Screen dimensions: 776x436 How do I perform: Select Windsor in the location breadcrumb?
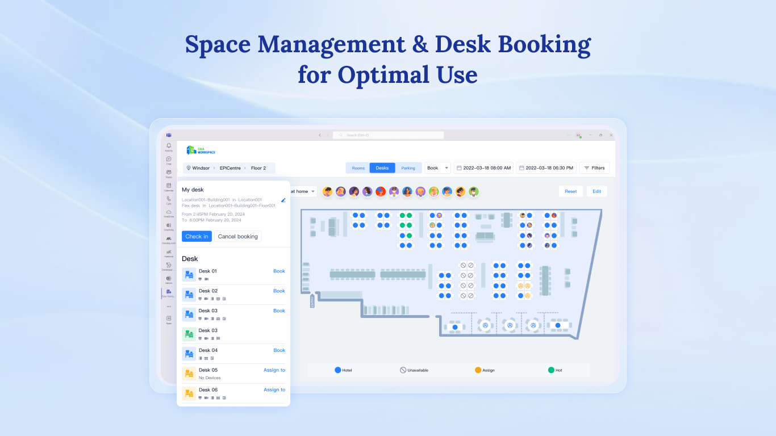201,168
